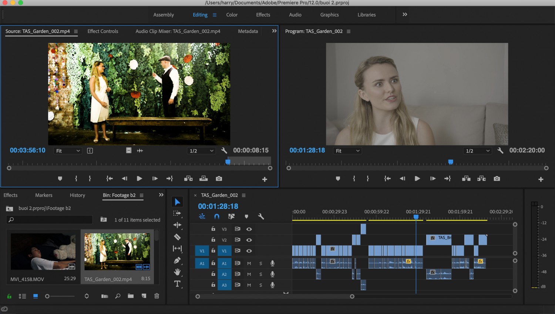555x314 pixels.
Task: Toggle V3 track output eye
Action: point(249,229)
